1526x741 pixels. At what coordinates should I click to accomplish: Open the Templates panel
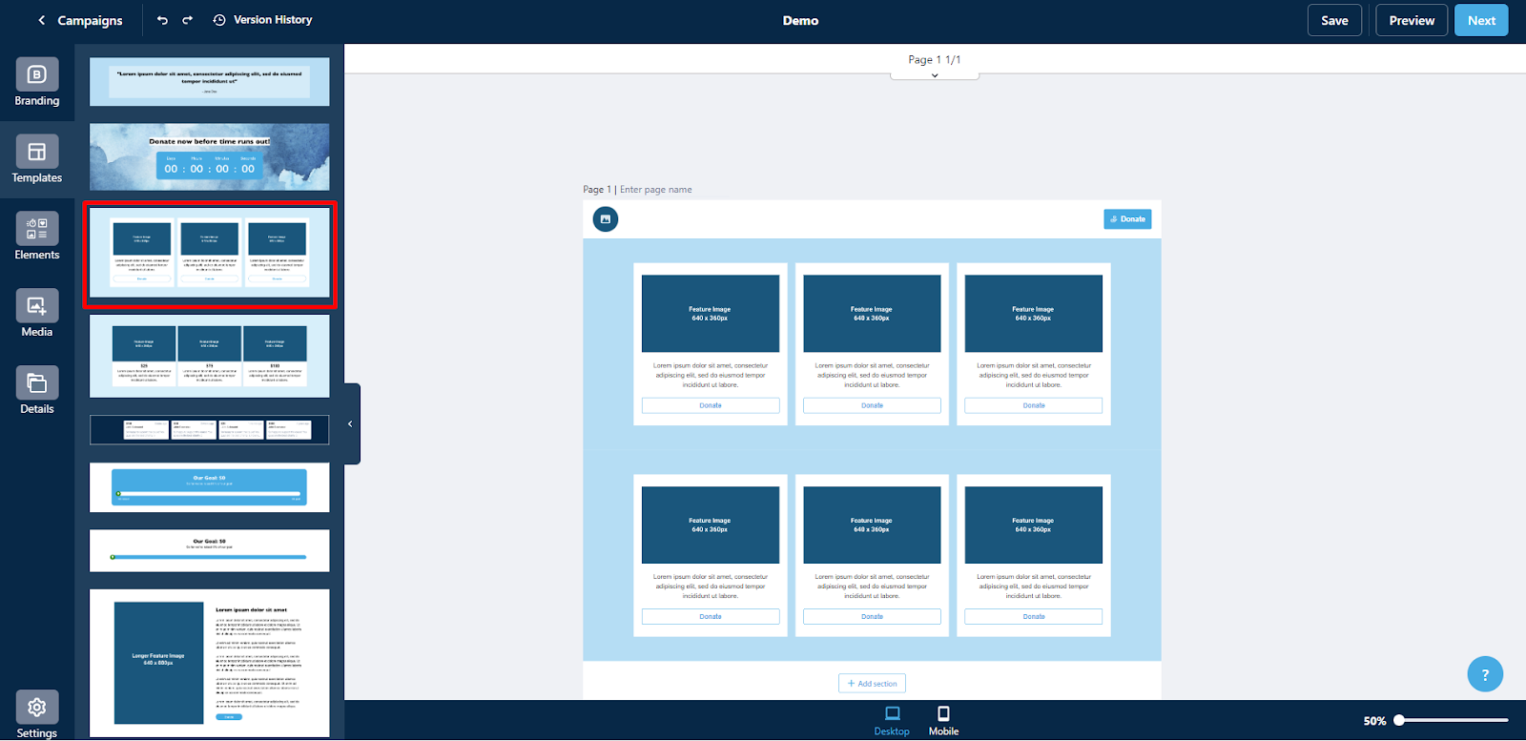[37, 159]
